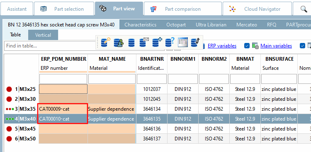Click the BNMAT column filter box
Screen dimensions: 311x152
[245, 79]
